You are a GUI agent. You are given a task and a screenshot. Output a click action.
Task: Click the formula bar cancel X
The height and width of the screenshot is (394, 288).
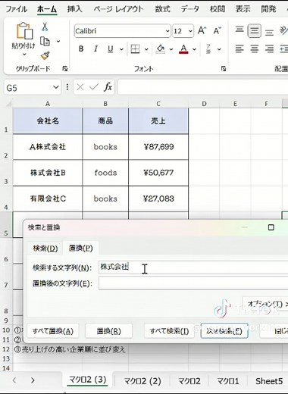tap(80, 87)
